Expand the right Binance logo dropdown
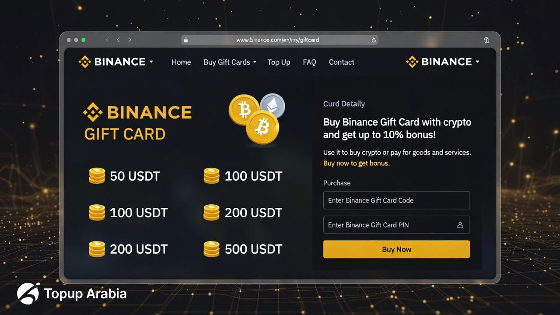 click(477, 62)
